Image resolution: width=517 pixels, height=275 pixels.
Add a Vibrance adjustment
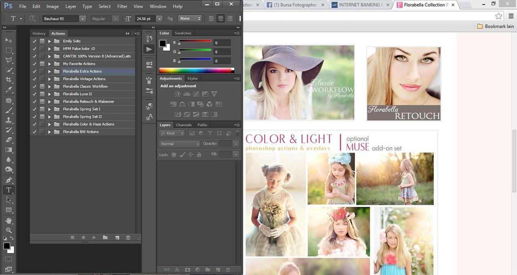point(214,94)
